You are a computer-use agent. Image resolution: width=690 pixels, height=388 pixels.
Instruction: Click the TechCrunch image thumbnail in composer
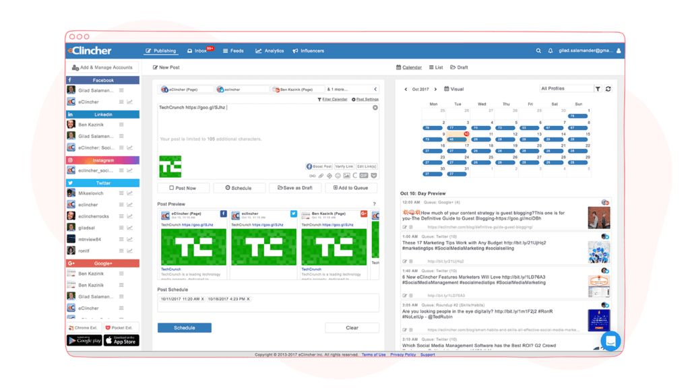(170, 166)
